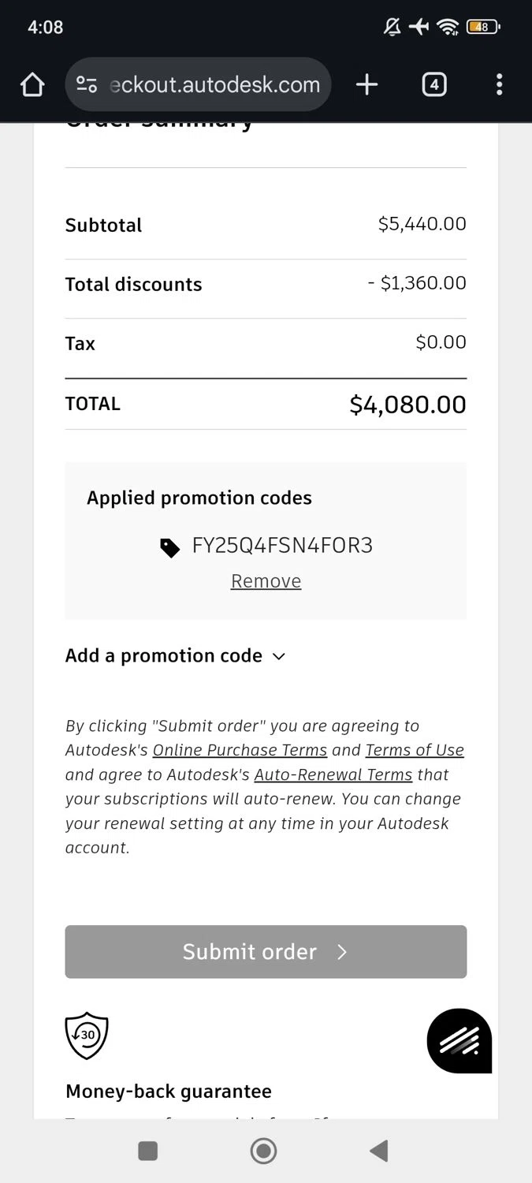Open the Auto-Renewal Terms link
This screenshot has width=532, height=1183.
(x=333, y=774)
